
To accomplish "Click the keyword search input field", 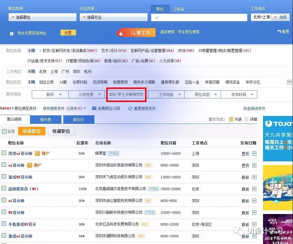I will click(x=199, y=18).
